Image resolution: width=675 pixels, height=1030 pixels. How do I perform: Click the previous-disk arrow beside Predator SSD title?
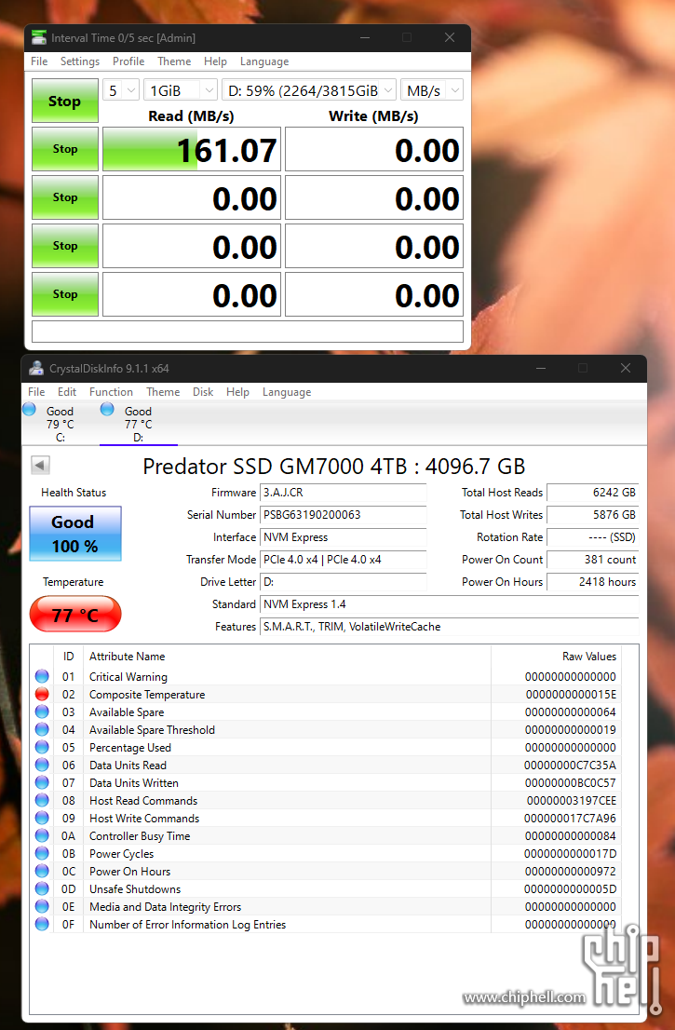coord(40,466)
